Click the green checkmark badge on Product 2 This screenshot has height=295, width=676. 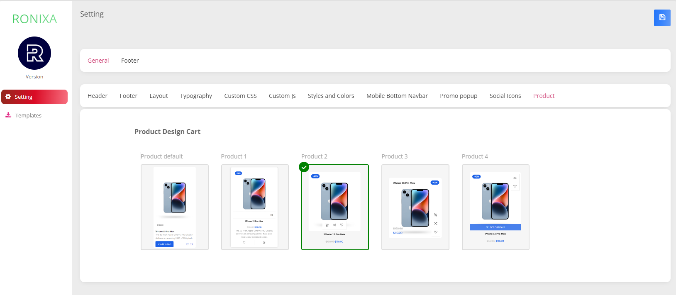pyautogui.click(x=304, y=167)
